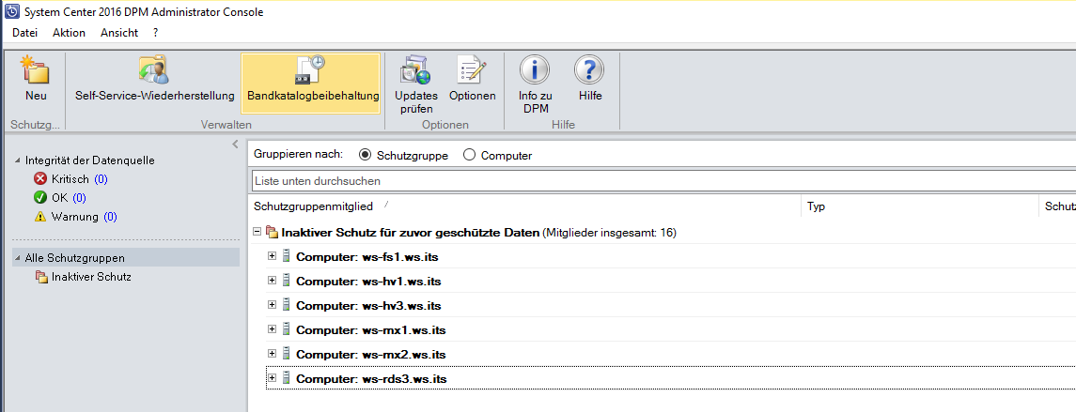Image resolution: width=1076 pixels, height=412 pixels.
Task: Expand Computer ws-hv3.ws.its node
Action: click(x=272, y=305)
